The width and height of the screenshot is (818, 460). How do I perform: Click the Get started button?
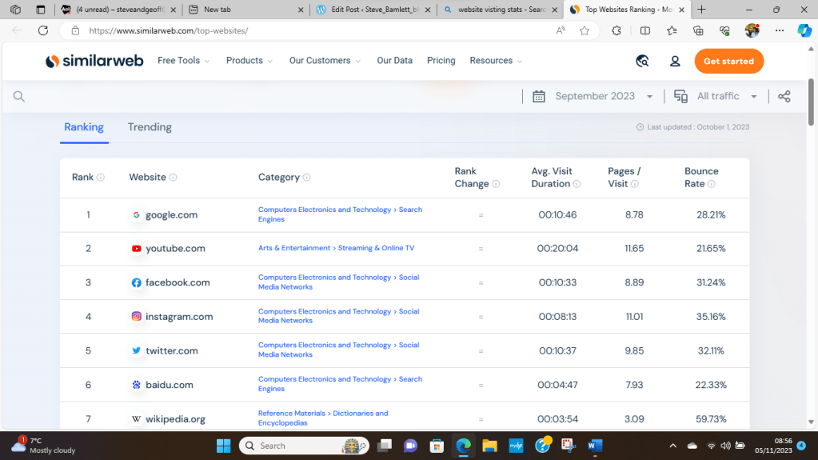[x=728, y=61]
